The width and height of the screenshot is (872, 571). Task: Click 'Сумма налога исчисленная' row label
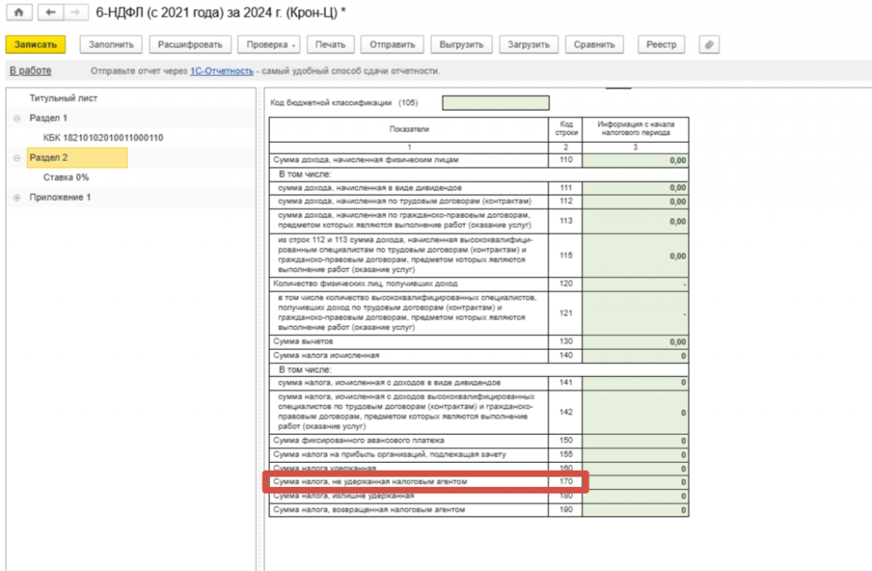pyautogui.click(x=326, y=355)
